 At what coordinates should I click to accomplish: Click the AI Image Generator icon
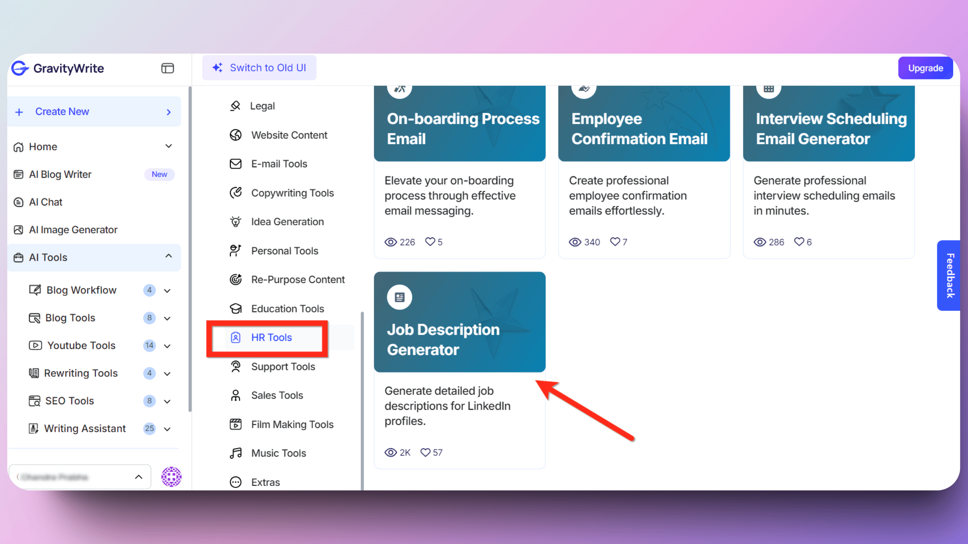pos(19,229)
